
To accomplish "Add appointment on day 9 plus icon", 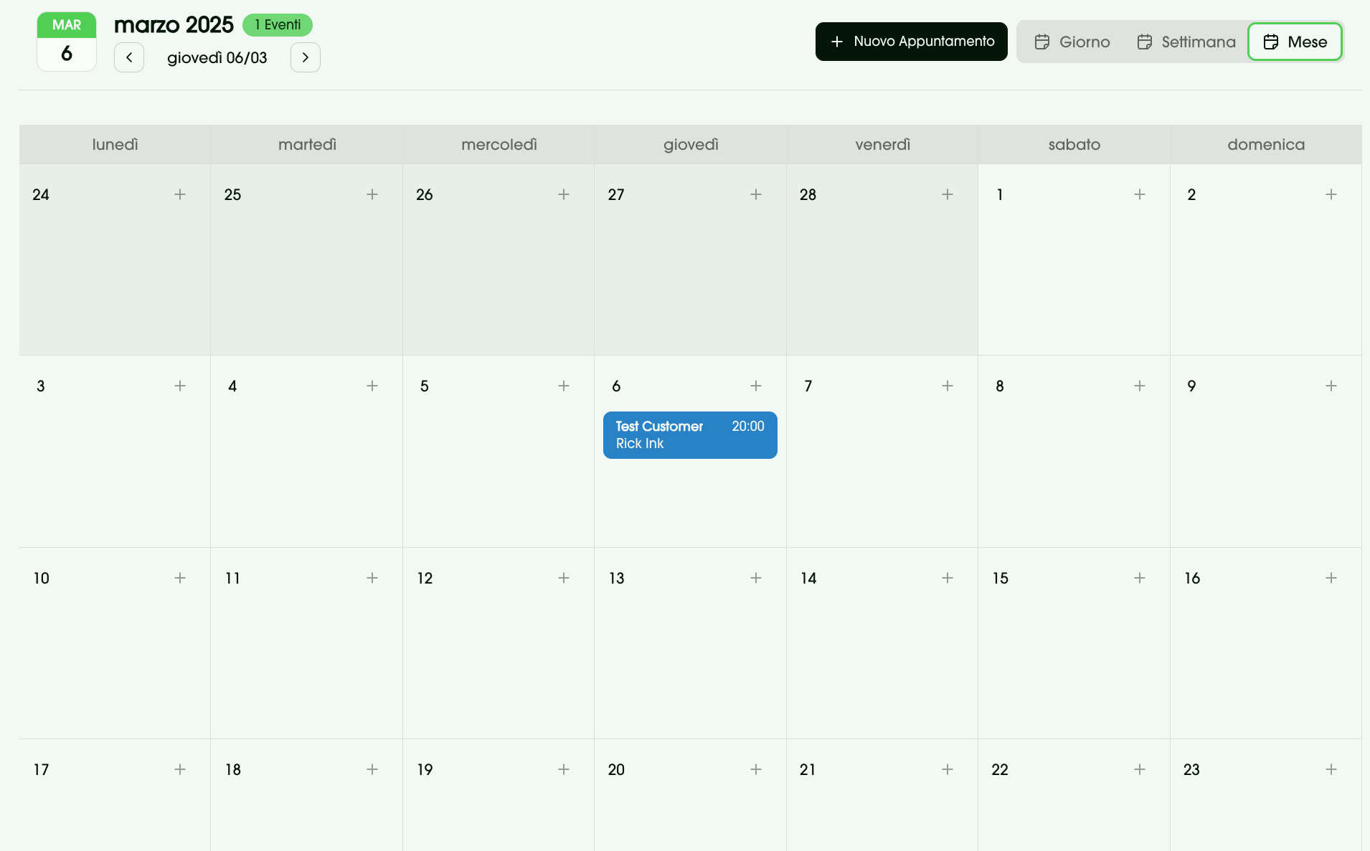I will (x=1331, y=386).
